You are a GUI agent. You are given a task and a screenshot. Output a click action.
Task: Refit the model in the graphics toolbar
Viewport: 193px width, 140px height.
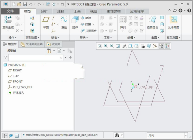click(x=100, y=46)
